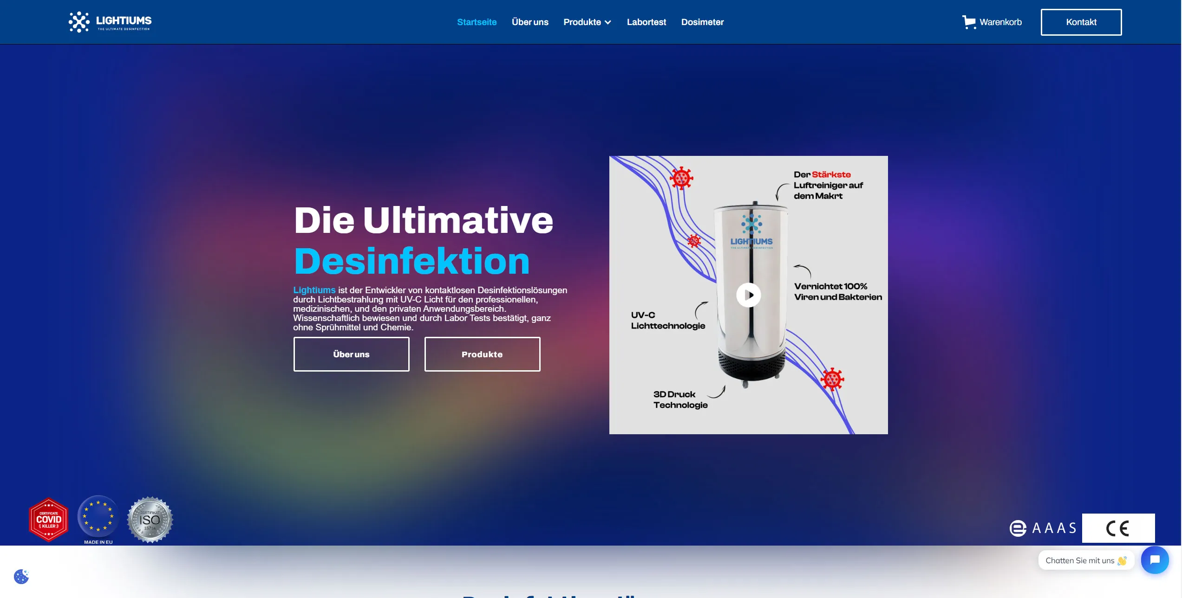Click the 'Chatten Sie mit uns' bubble
The height and width of the screenshot is (598, 1182).
click(x=1086, y=560)
